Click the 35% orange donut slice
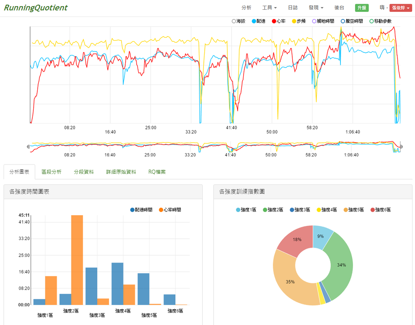Viewport: 415px width, 325px height. (x=290, y=282)
